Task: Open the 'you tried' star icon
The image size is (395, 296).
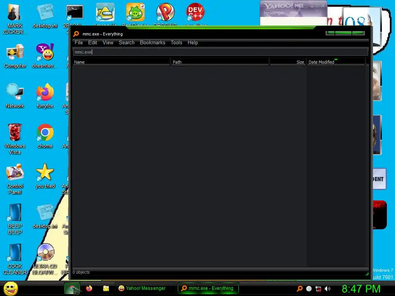Action: pyautogui.click(x=45, y=176)
